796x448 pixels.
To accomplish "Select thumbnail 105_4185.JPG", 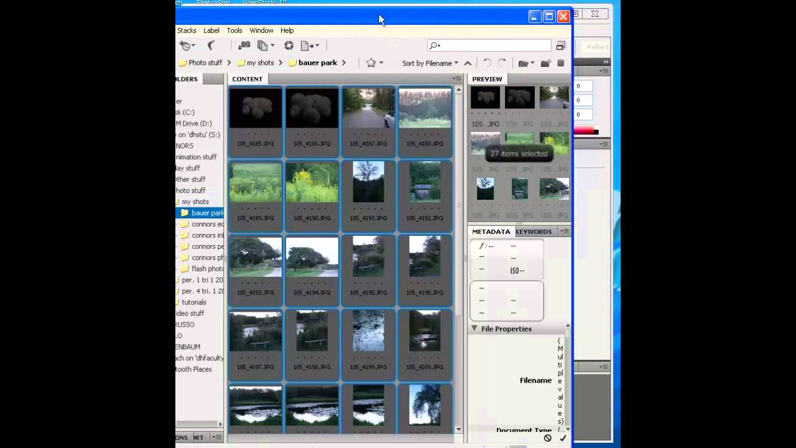I will coord(256,108).
